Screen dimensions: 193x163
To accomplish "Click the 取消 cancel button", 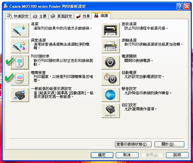I will pos(127,155).
